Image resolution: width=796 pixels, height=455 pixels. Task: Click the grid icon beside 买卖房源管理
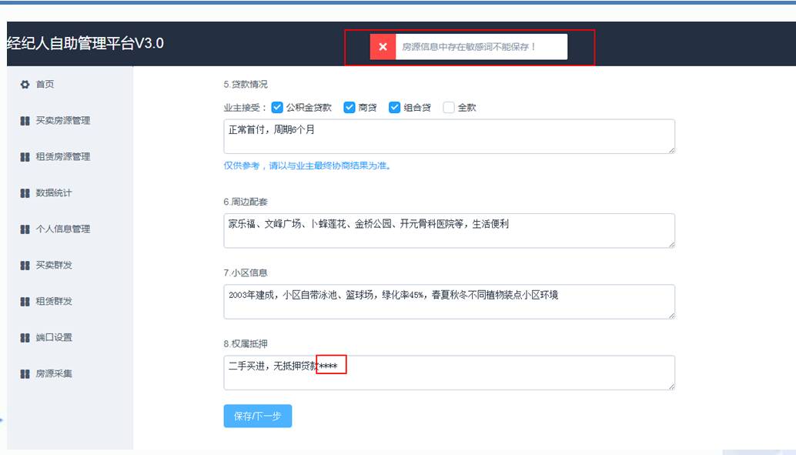click(25, 121)
